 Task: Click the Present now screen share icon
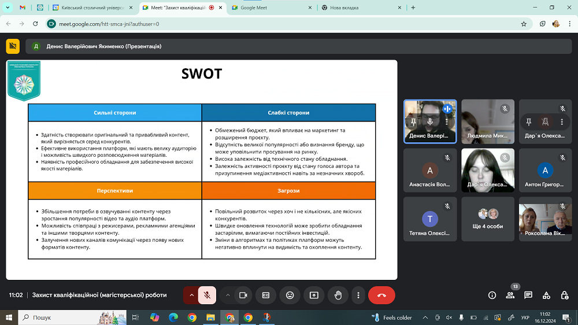coord(314,295)
